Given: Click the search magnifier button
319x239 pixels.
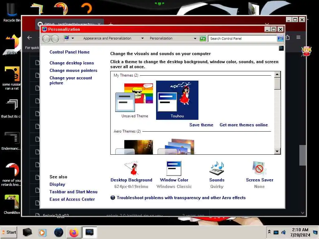Looking at the screenshot, I should coord(280,38).
